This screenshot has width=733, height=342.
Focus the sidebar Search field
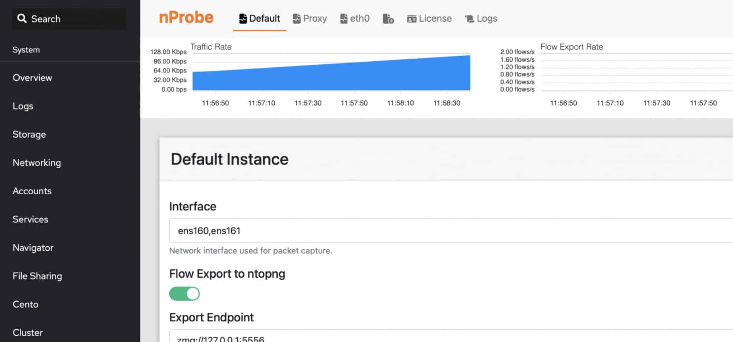(69, 19)
